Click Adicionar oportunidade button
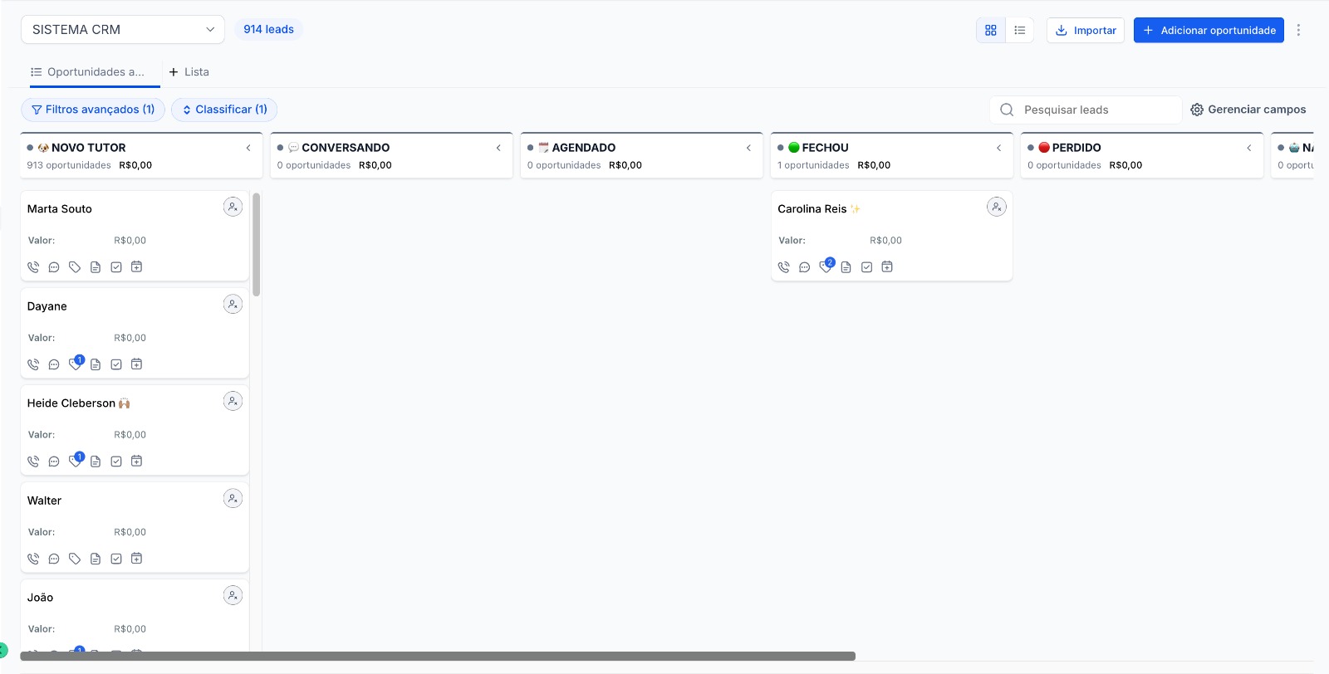 (x=1209, y=30)
